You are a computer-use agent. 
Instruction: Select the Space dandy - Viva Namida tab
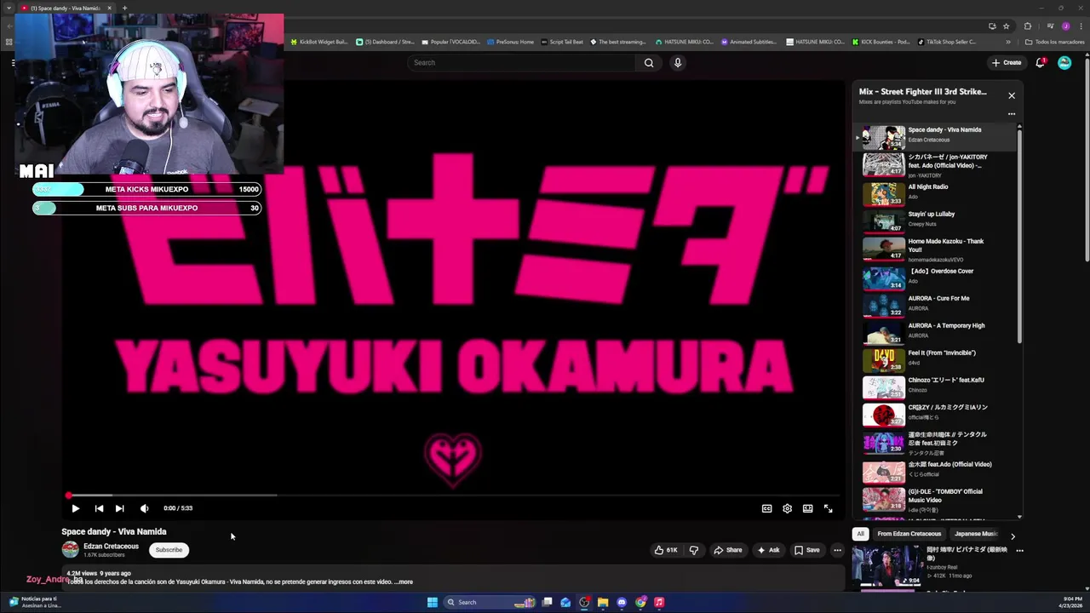point(66,8)
